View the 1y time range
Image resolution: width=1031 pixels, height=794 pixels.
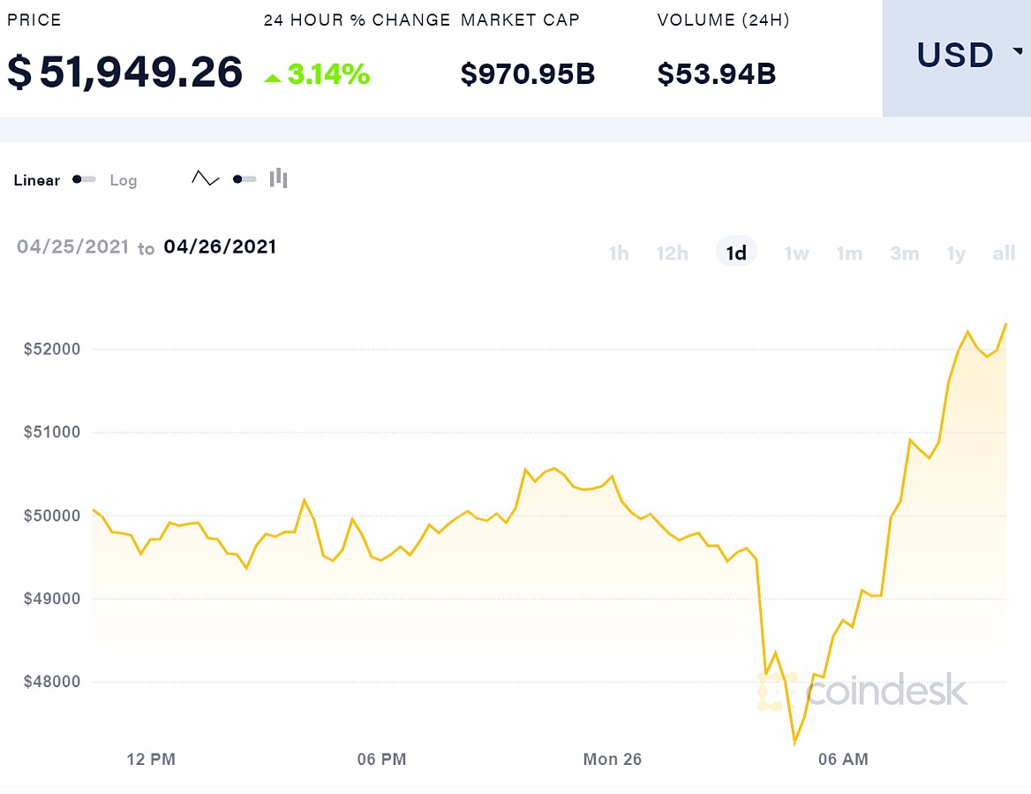pos(956,253)
